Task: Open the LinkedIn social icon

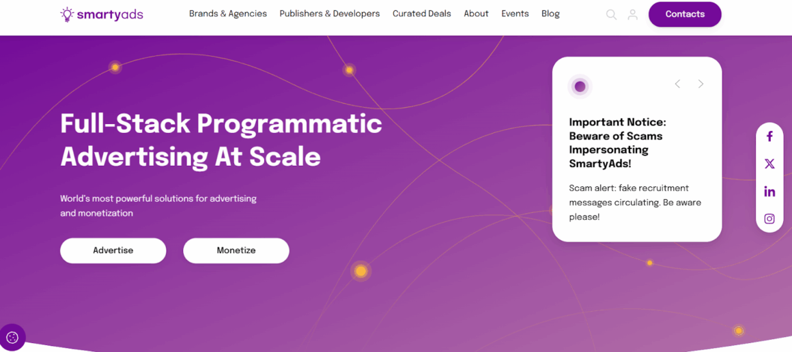Action: pos(769,192)
